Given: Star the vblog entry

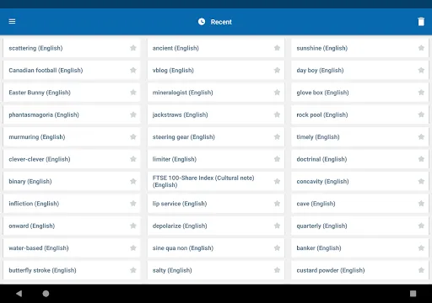Looking at the screenshot, I should point(277,70).
